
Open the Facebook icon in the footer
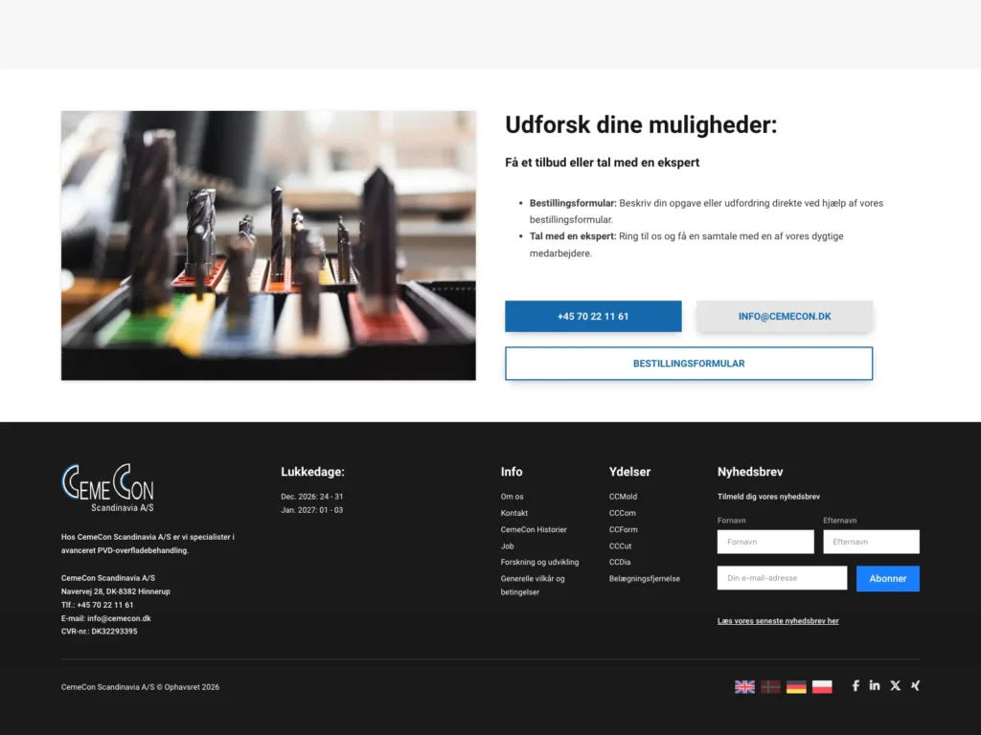[x=856, y=685]
